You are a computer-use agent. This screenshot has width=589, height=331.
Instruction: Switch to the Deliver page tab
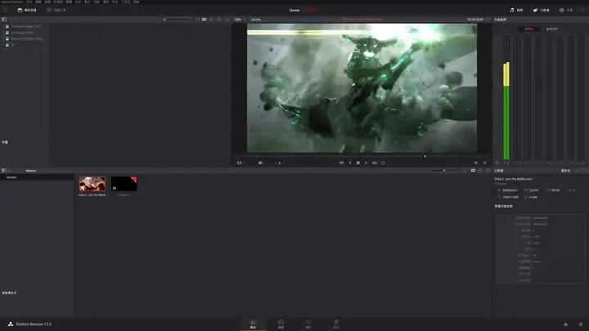[x=336, y=324]
